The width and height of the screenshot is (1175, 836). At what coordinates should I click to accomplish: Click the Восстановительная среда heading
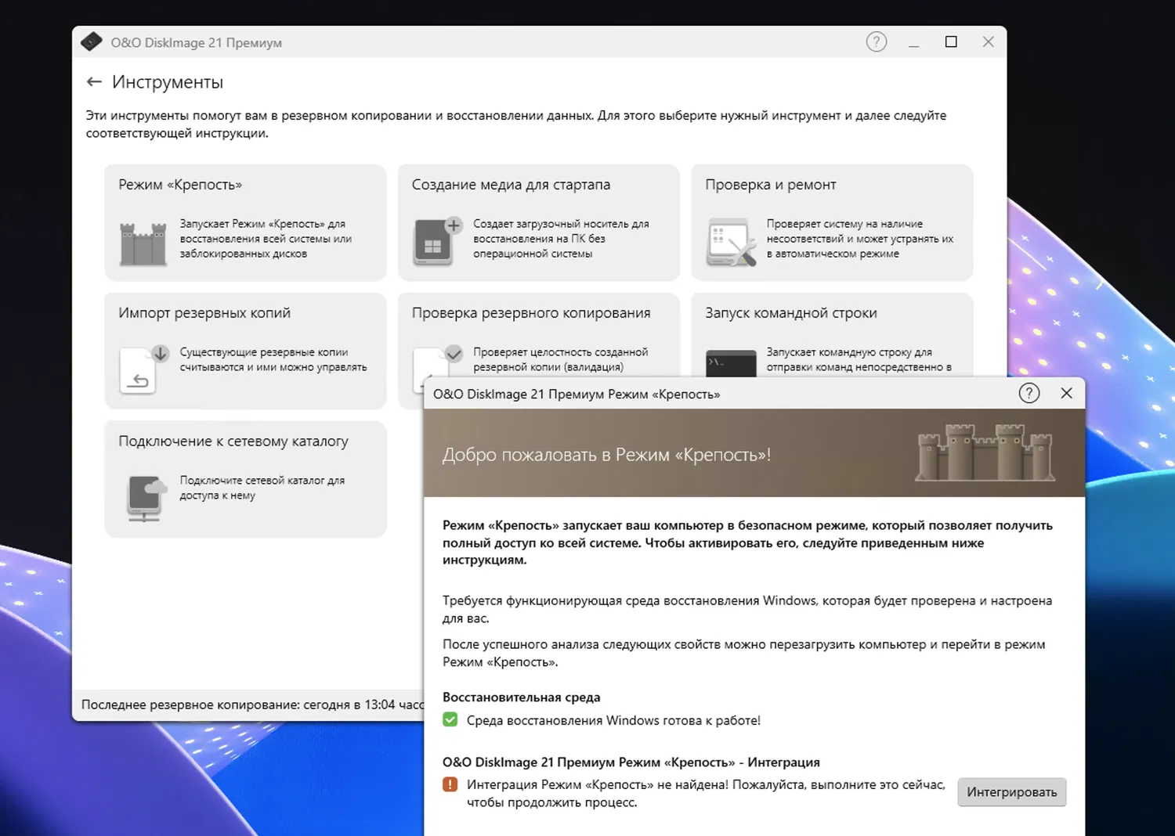pyautogui.click(x=522, y=697)
